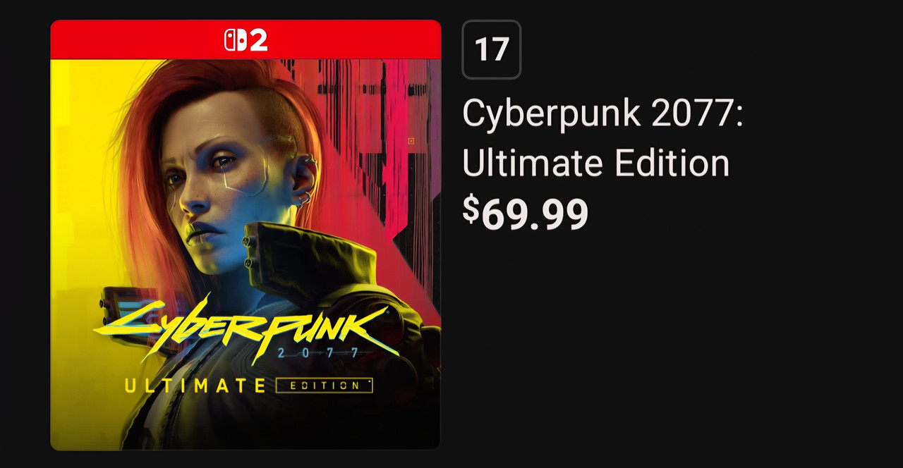Click the numeral 2 in the Switch logo
Viewport: 903px width, 468px height.
tap(259, 40)
